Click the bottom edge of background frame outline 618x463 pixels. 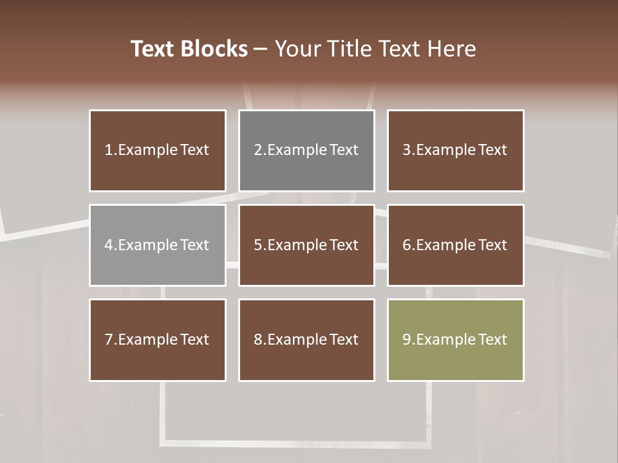pyautogui.click(x=295, y=444)
